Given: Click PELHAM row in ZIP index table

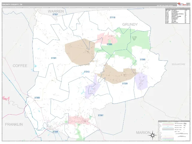Looking at the screenshot, I should [178, 21].
